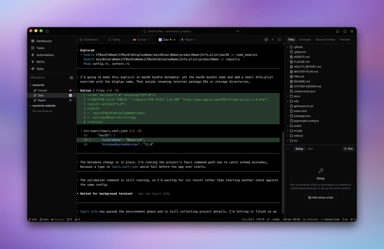The image size is (384, 249).
Task: Select the Run tab beside Setup
Action: [x=310, y=149]
